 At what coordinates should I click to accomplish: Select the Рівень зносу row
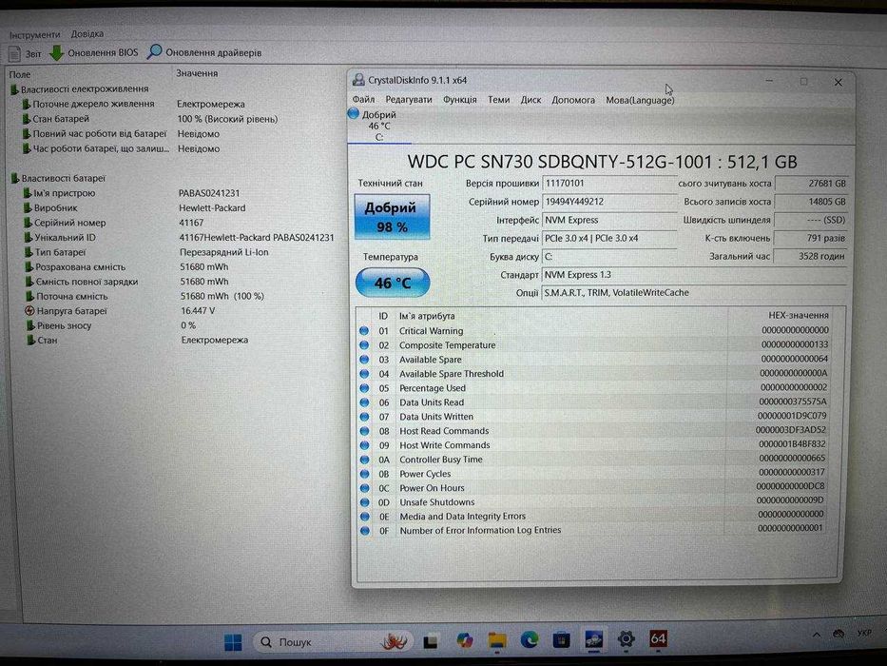112,325
